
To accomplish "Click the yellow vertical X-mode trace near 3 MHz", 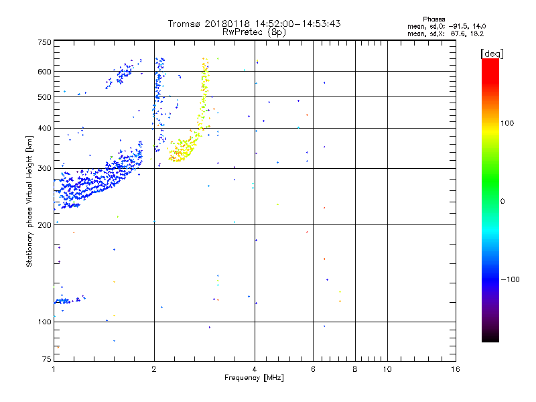I will (204, 94).
